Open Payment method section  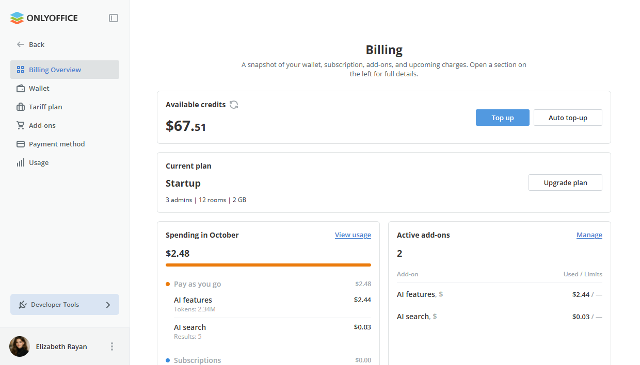point(65,144)
